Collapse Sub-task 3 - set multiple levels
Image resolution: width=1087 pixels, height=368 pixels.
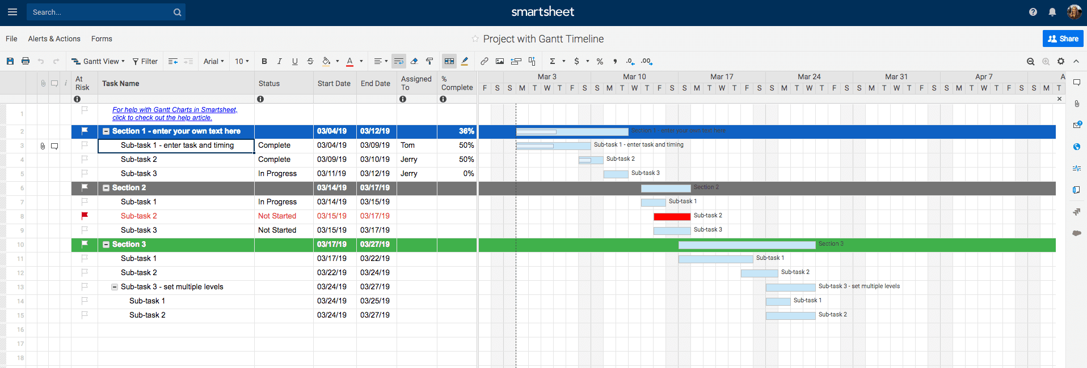coord(115,287)
